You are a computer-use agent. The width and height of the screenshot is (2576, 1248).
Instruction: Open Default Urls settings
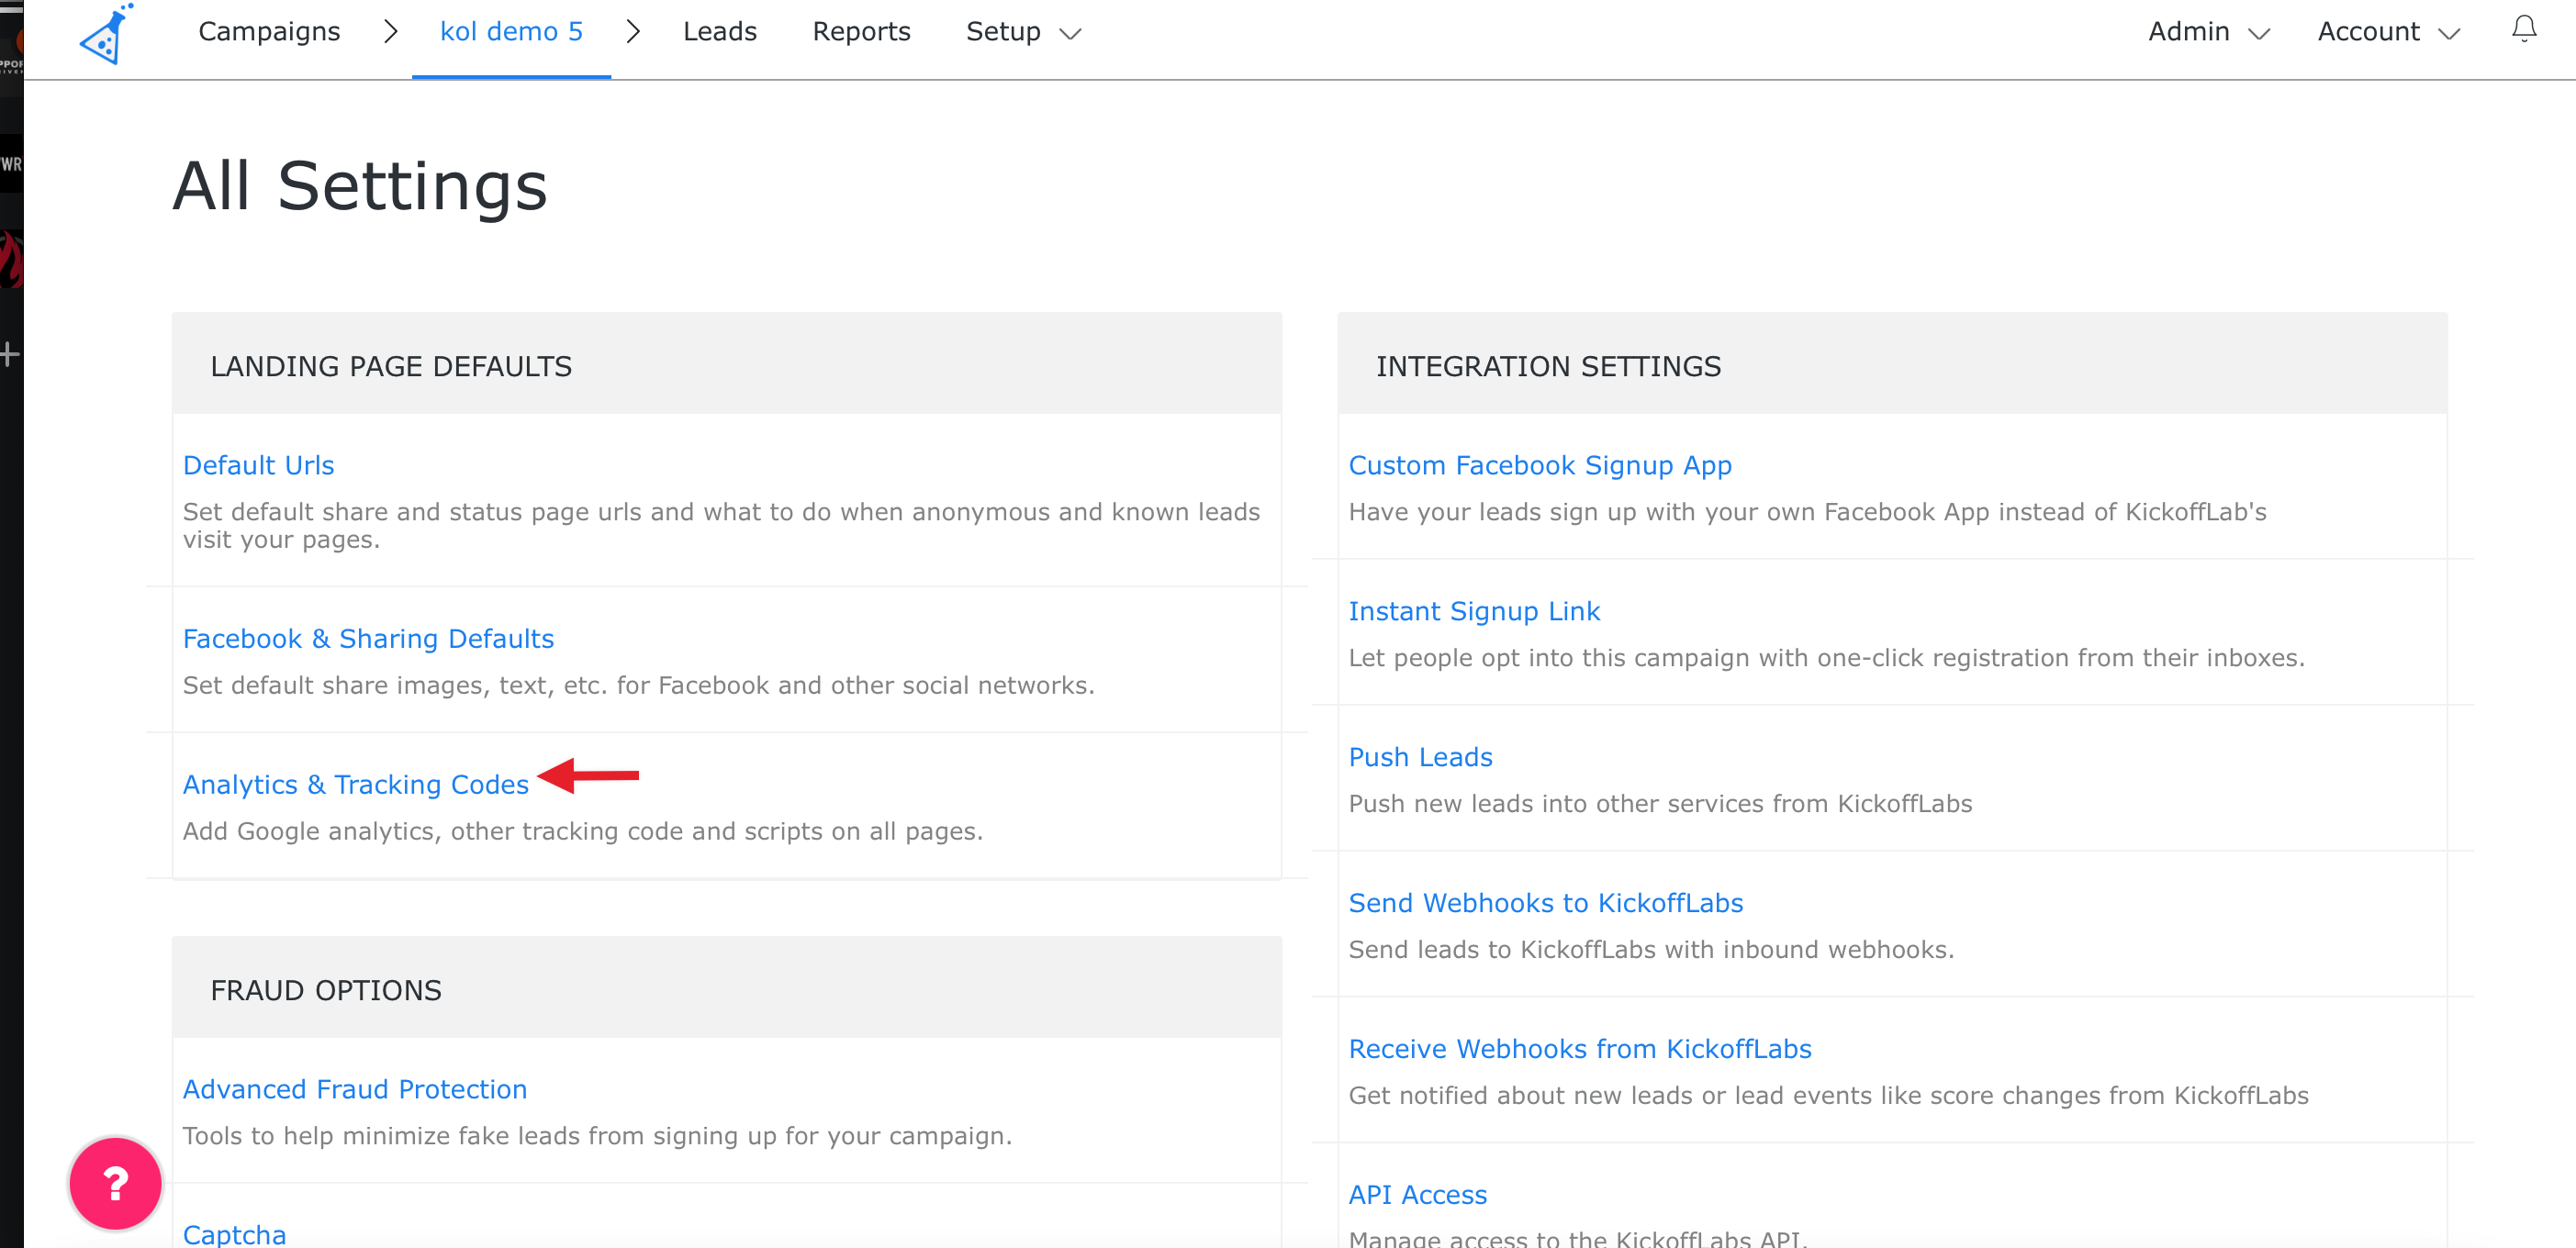tap(258, 465)
